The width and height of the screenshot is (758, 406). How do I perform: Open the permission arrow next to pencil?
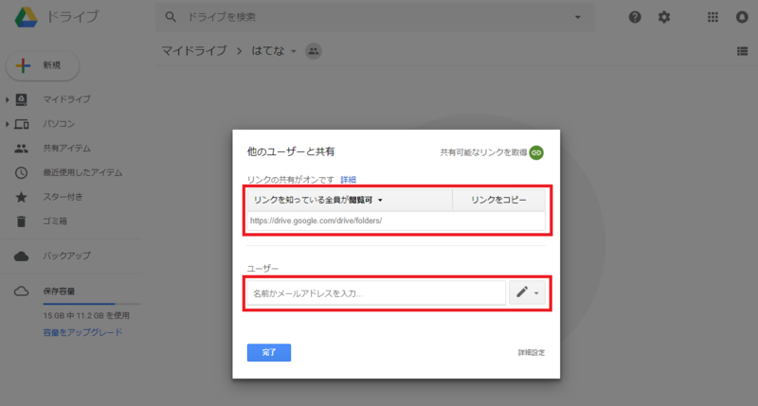536,293
